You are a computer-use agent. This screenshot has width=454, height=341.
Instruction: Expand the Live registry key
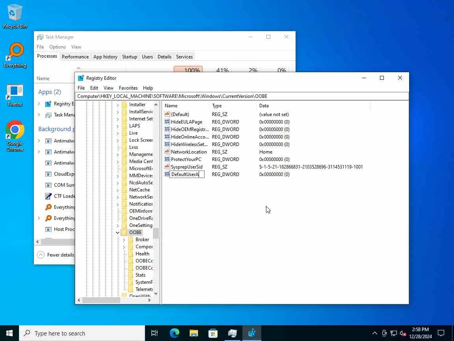pyautogui.click(x=117, y=133)
